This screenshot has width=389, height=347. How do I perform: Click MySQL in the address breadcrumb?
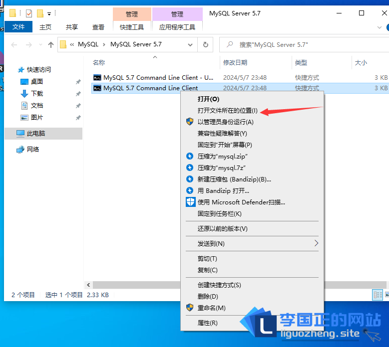pyautogui.click(x=88, y=44)
